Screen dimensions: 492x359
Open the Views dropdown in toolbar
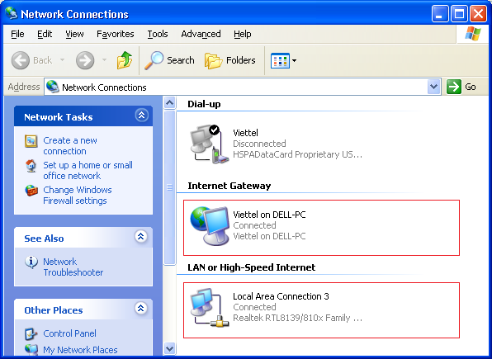point(284,60)
